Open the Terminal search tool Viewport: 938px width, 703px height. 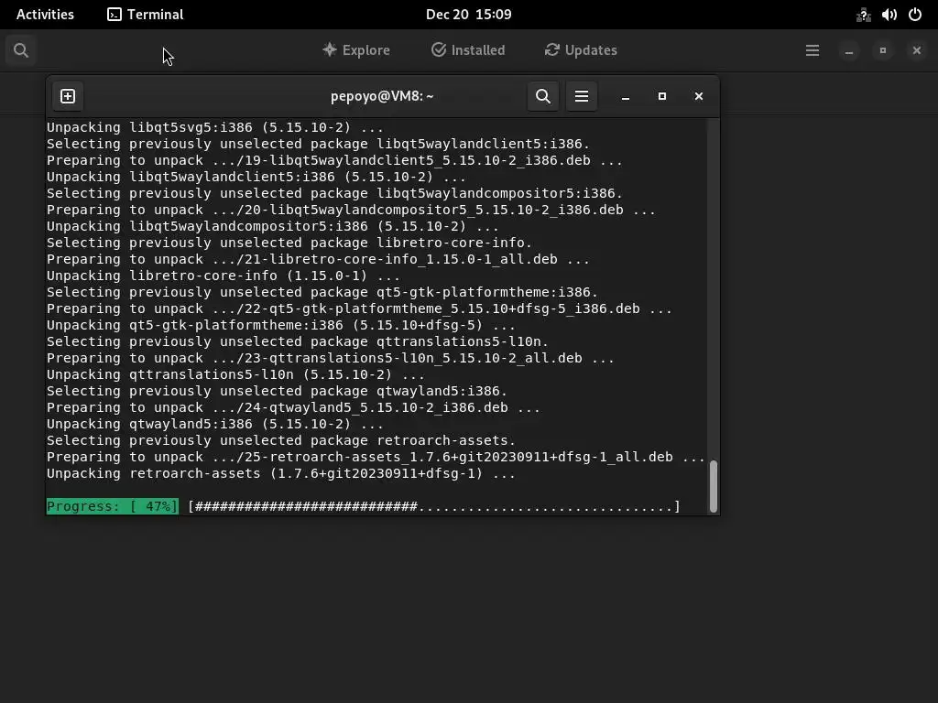coord(542,96)
